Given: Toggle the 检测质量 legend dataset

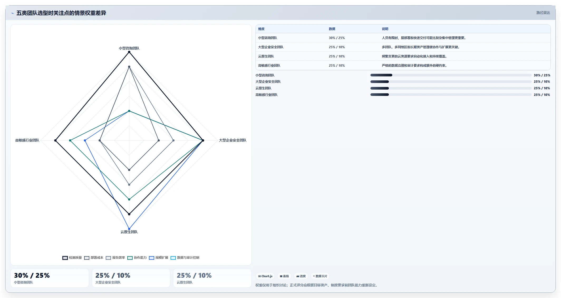Looking at the screenshot, I should (x=72, y=258).
